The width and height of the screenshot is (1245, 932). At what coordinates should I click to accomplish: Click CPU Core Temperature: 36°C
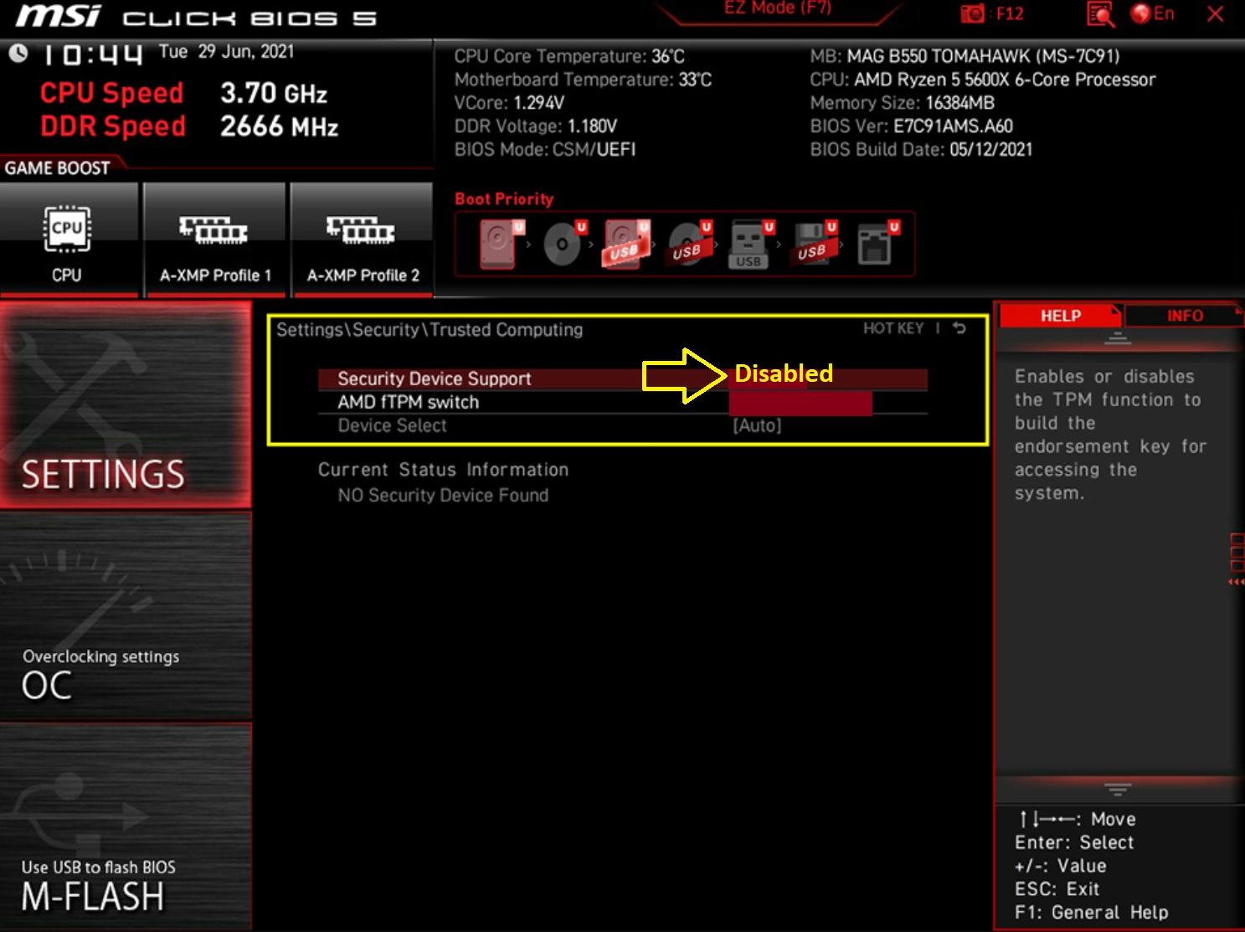tap(569, 56)
